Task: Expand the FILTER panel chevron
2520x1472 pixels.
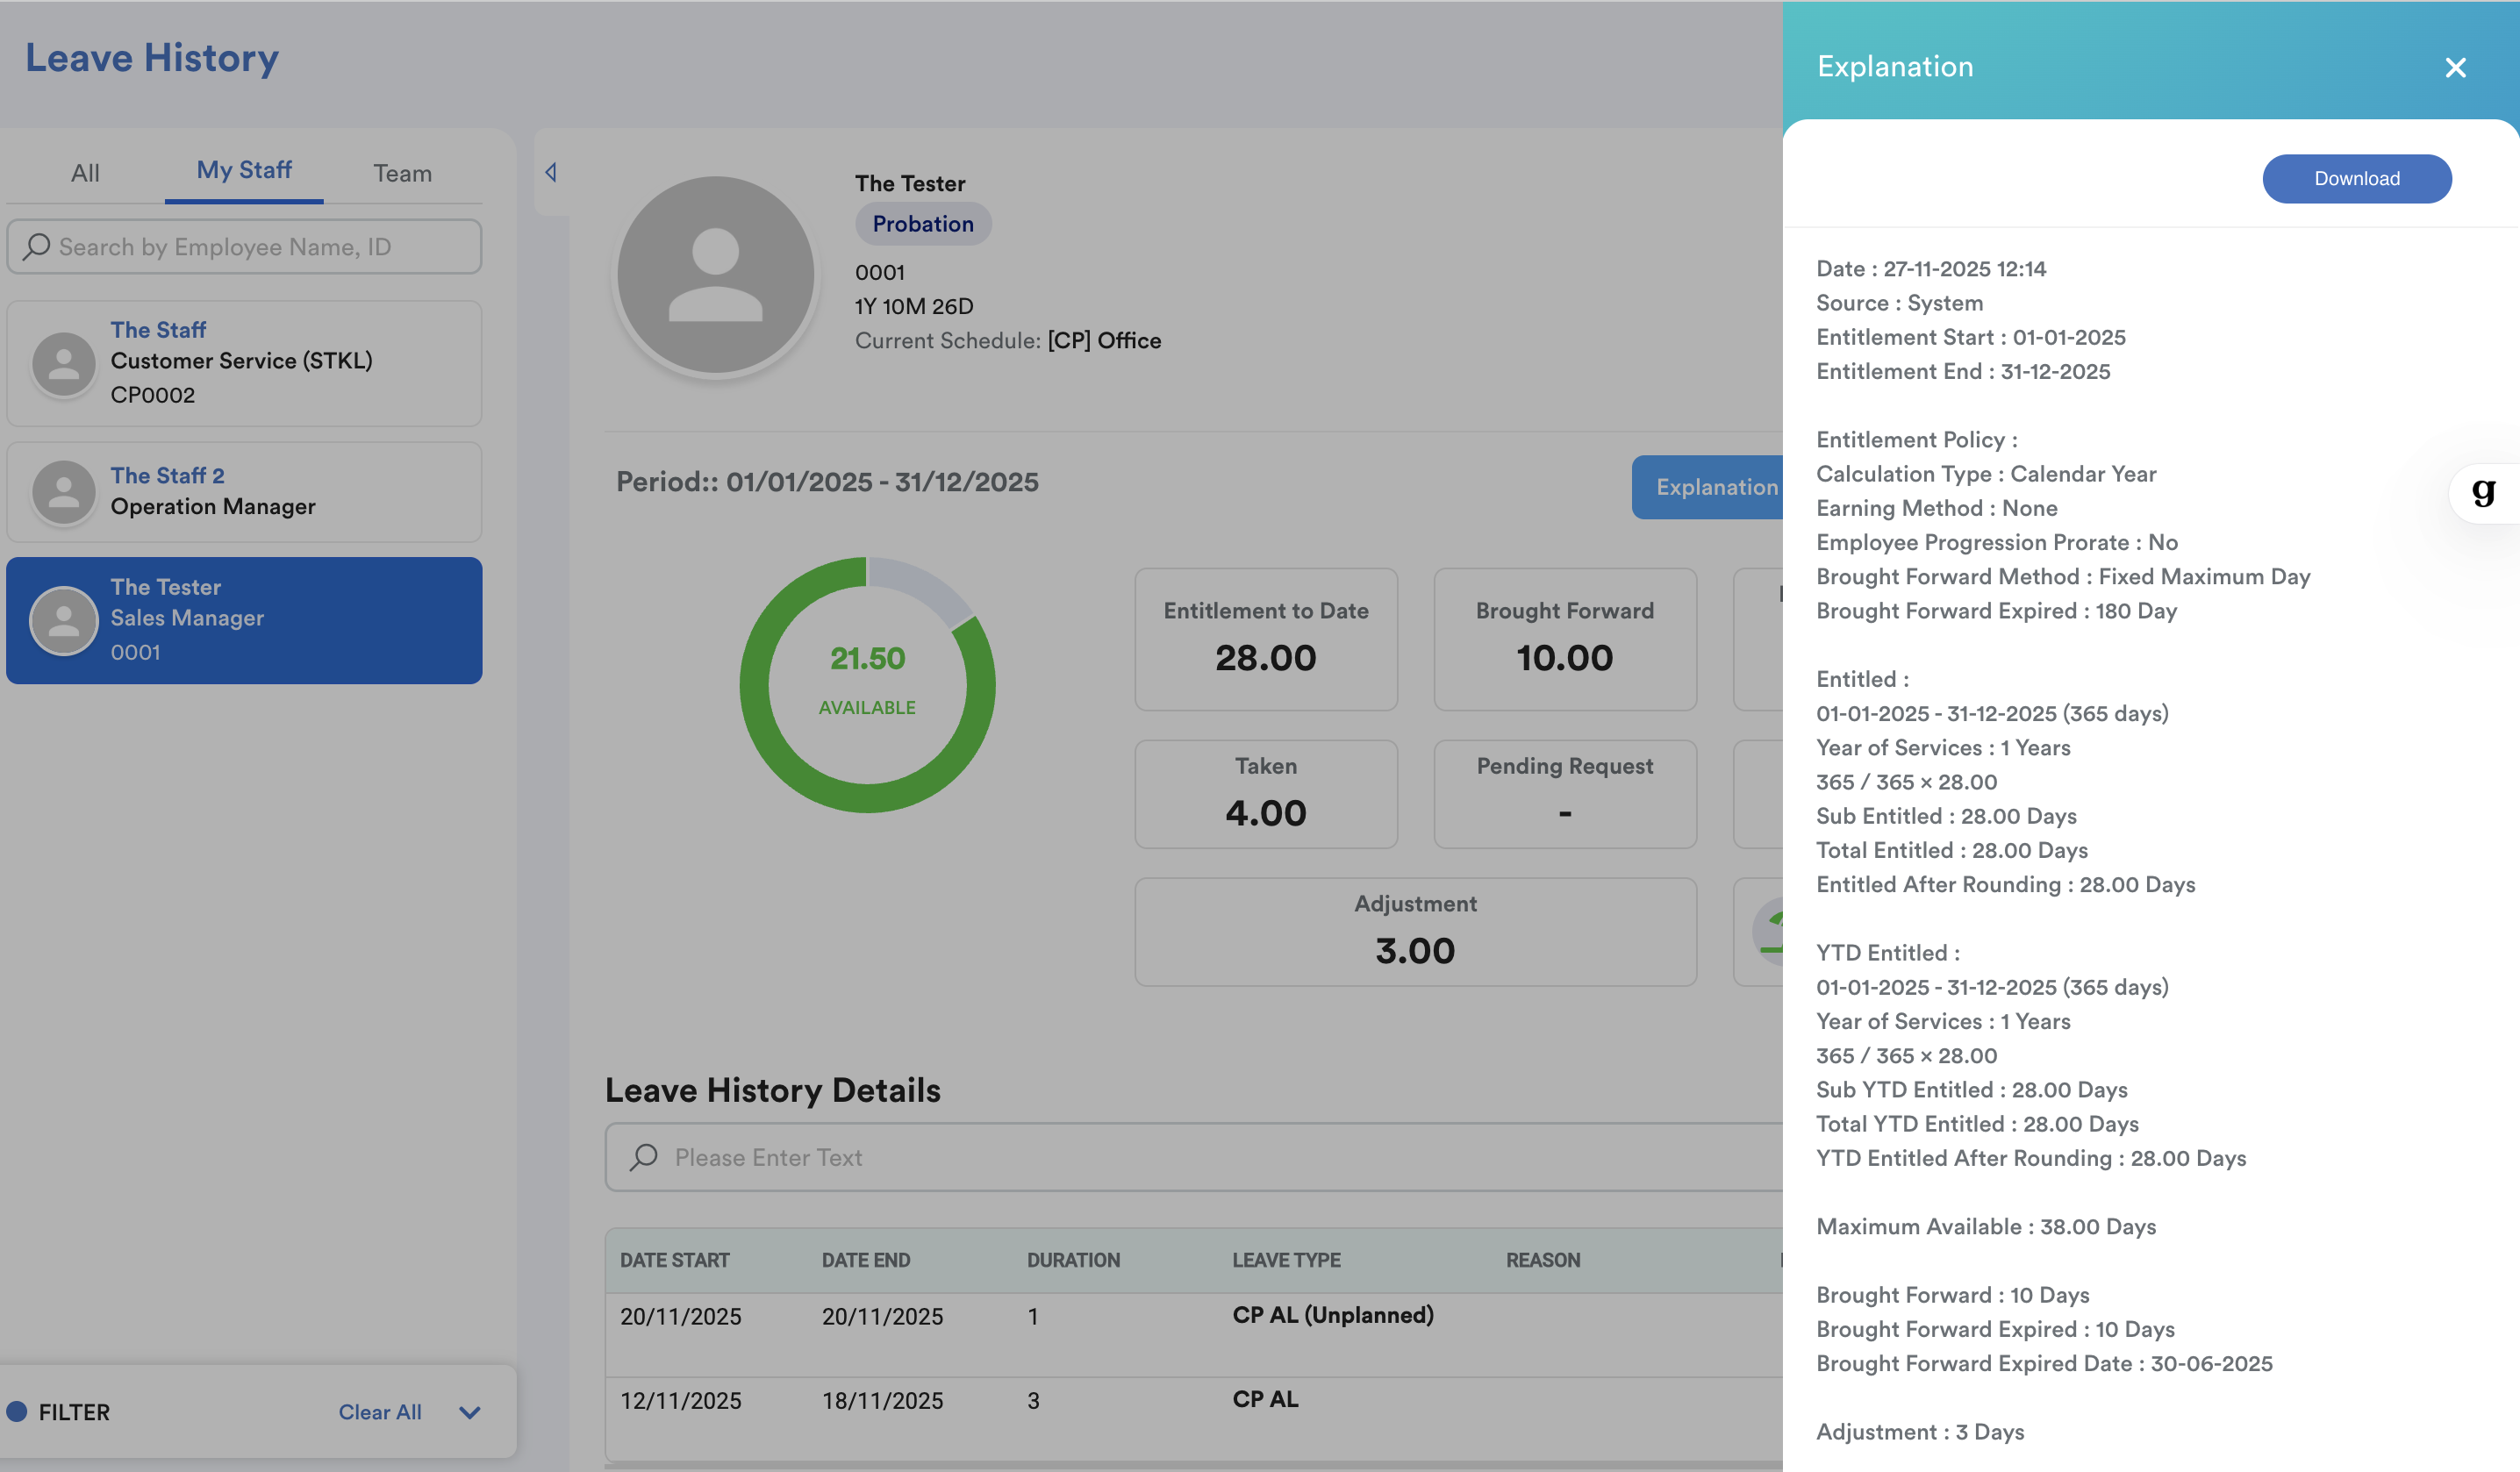Action: coord(470,1412)
